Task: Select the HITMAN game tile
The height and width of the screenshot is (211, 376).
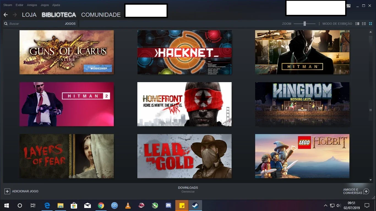Action: coord(302,52)
